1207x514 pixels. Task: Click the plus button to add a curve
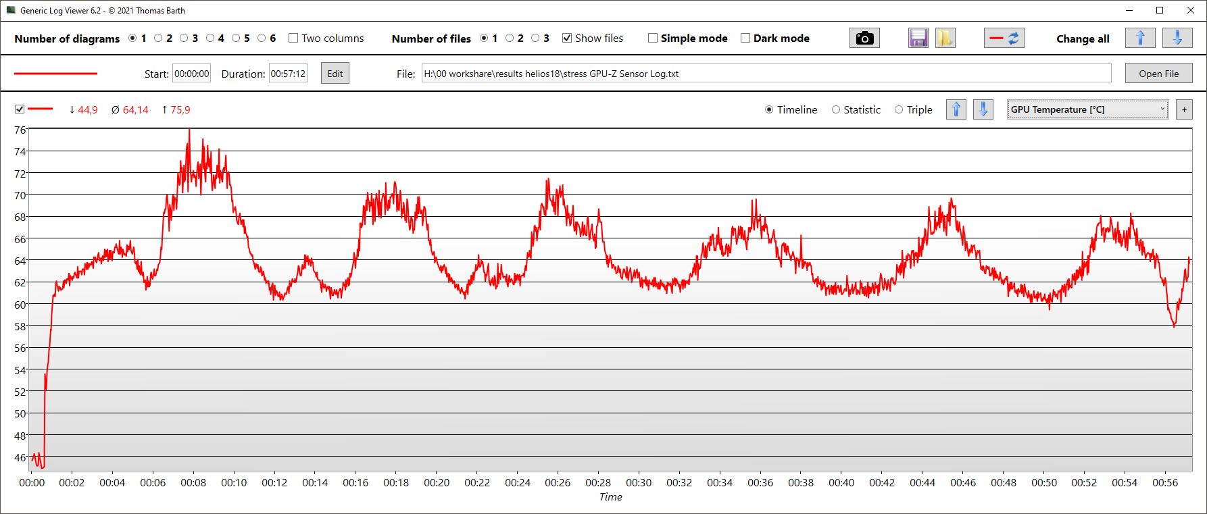click(1184, 109)
